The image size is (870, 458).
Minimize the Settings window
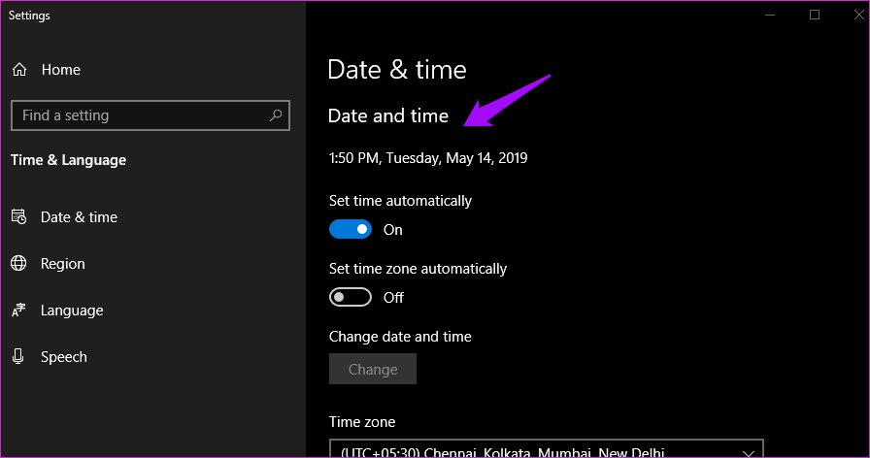pos(770,15)
